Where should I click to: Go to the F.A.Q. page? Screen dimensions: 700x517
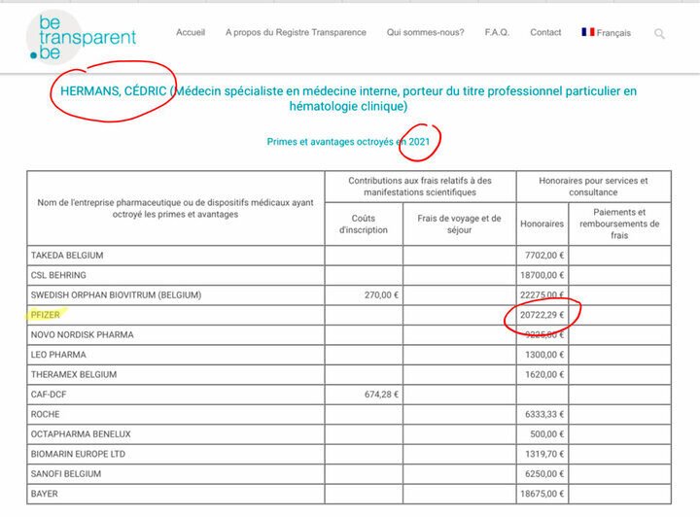[497, 33]
